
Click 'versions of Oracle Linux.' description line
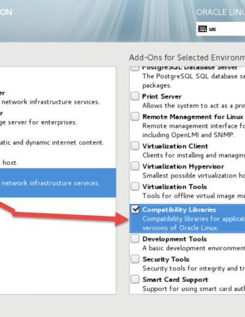coord(180,228)
